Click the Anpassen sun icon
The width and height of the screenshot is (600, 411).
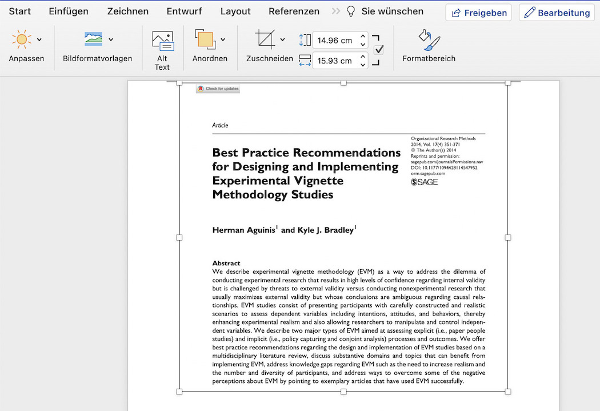click(x=22, y=39)
